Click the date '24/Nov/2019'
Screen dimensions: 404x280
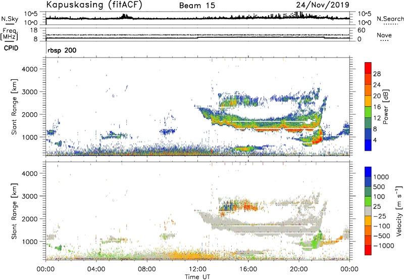323,5
